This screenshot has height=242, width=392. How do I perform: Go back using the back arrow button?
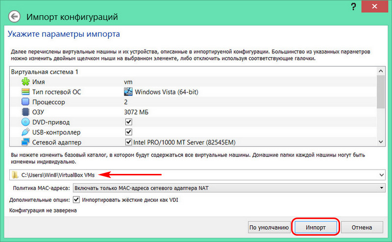click(14, 17)
